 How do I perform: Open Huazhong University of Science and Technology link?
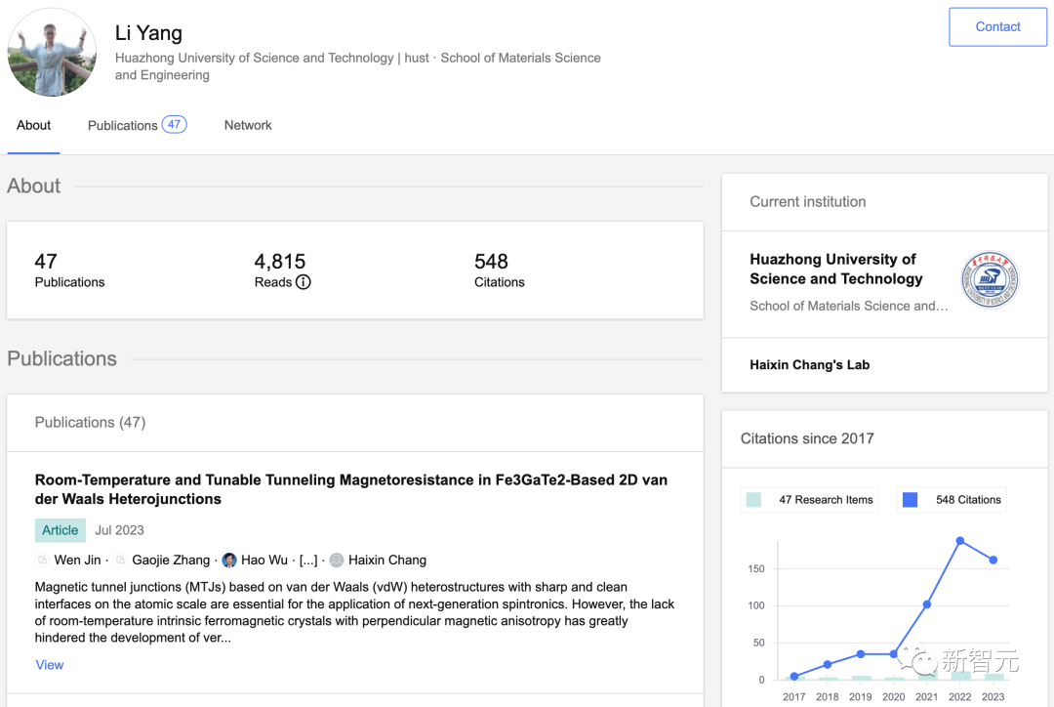coord(836,270)
